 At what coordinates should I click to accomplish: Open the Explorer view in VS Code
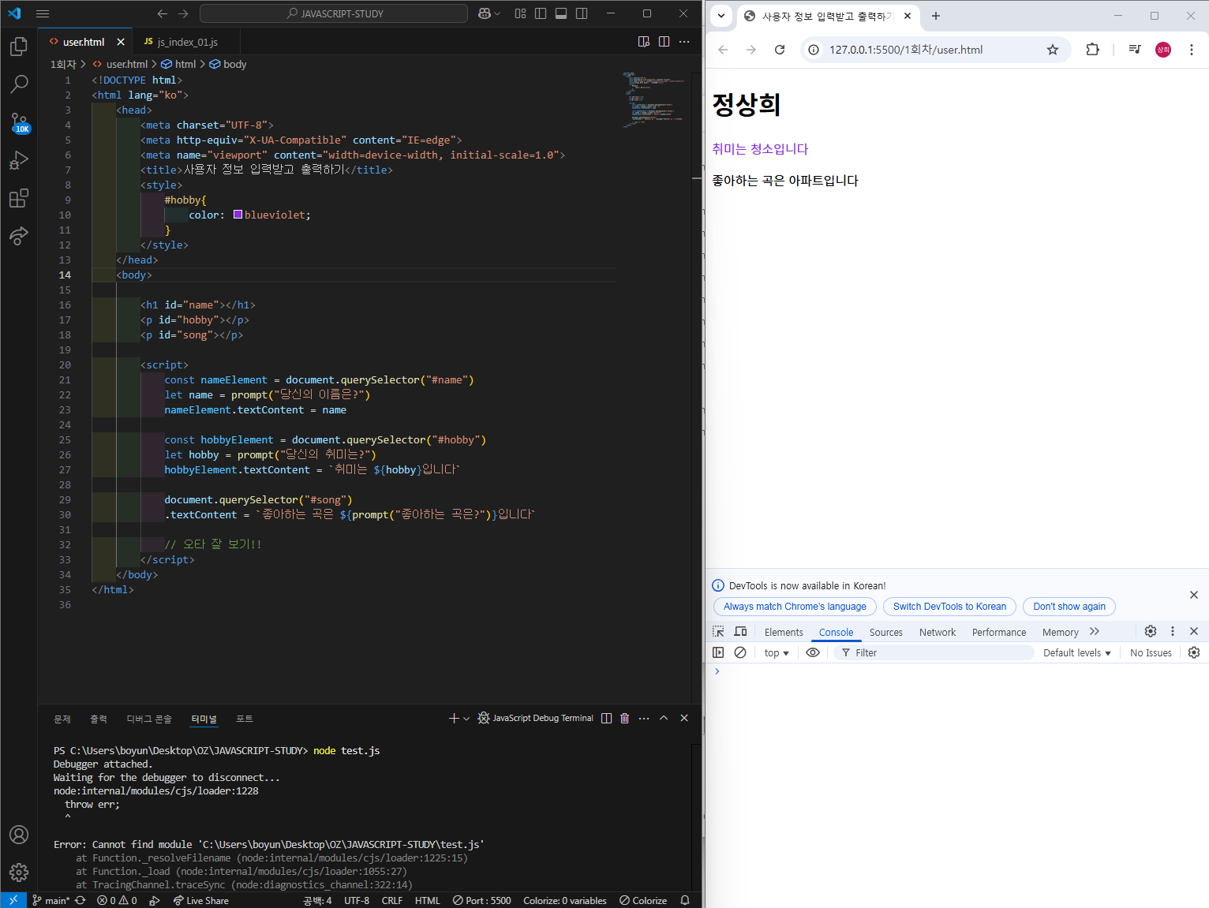click(x=19, y=47)
